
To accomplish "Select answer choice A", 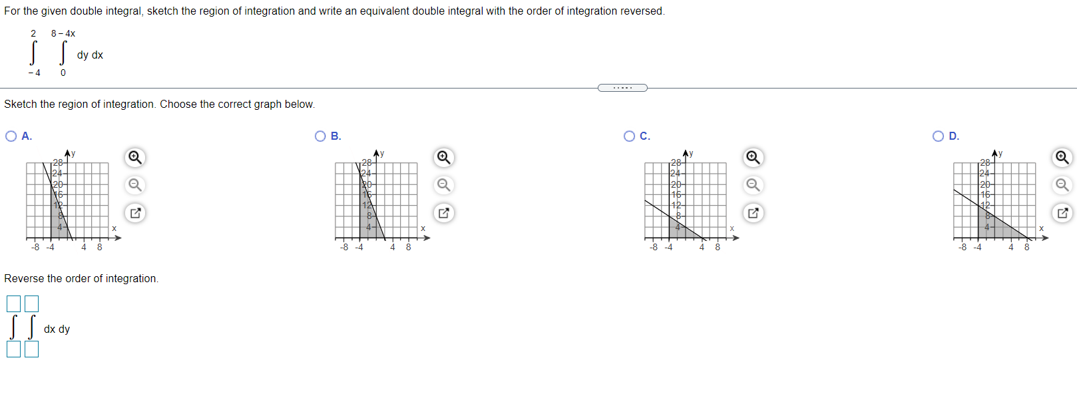I will coord(11,136).
